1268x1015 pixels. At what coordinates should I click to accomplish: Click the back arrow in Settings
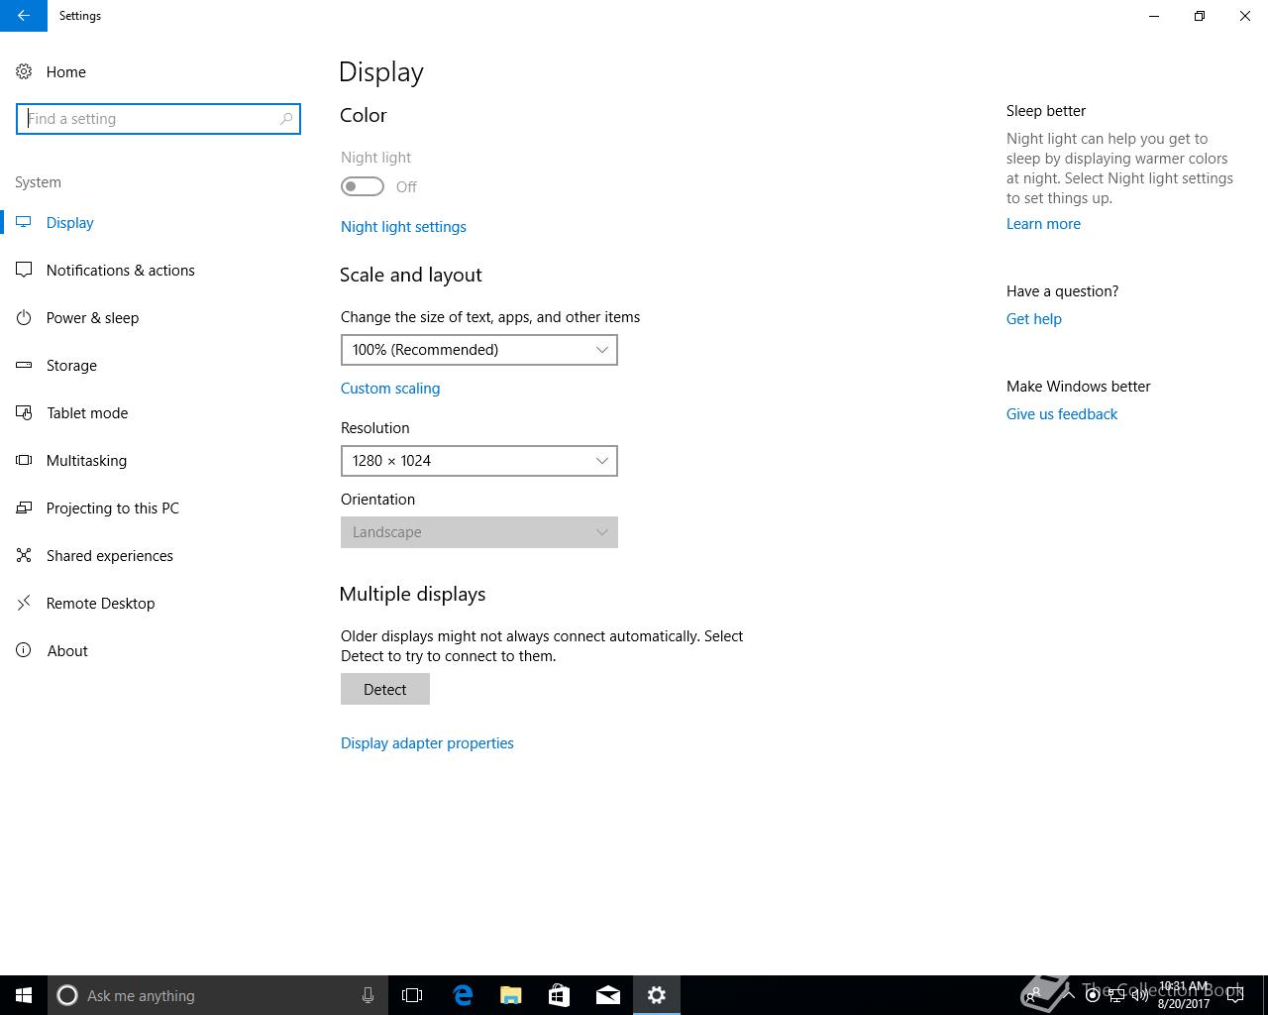tap(23, 16)
